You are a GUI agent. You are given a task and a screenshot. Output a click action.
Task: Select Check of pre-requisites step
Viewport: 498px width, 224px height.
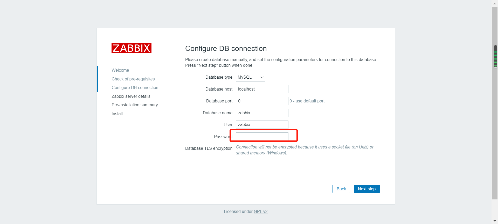(x=133, y=79)
